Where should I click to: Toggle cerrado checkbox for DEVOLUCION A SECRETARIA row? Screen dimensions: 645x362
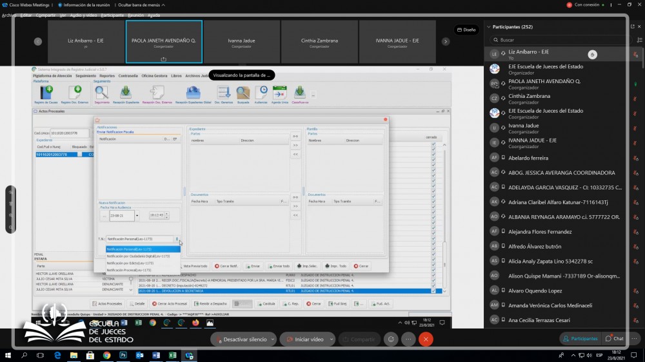pos(433,291)
